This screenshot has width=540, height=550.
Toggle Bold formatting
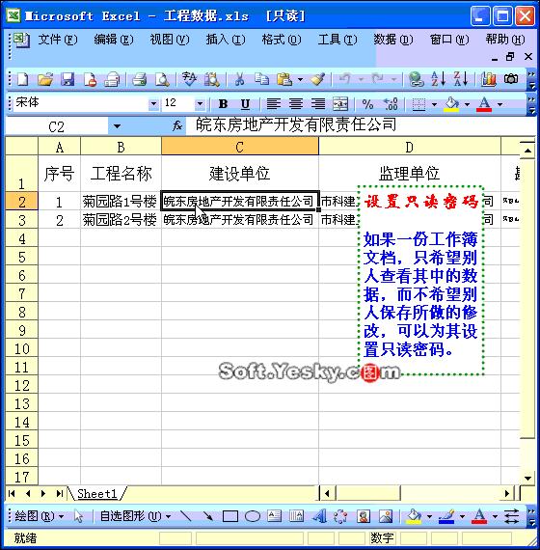[223, 104]
